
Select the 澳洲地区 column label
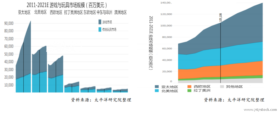coord(121,12)
